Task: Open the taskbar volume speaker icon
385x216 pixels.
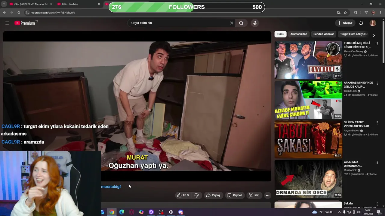Action: [359, 212]
